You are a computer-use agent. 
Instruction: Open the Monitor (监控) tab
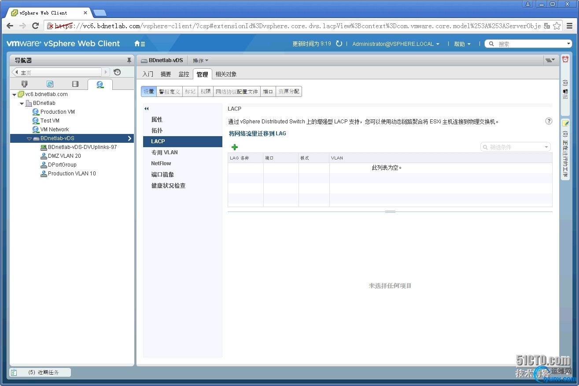click(x=184, y=74)
